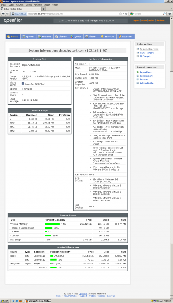Select the Status : System Status browser tab
This screenshot has height=303, width=173.
point(21,9)
